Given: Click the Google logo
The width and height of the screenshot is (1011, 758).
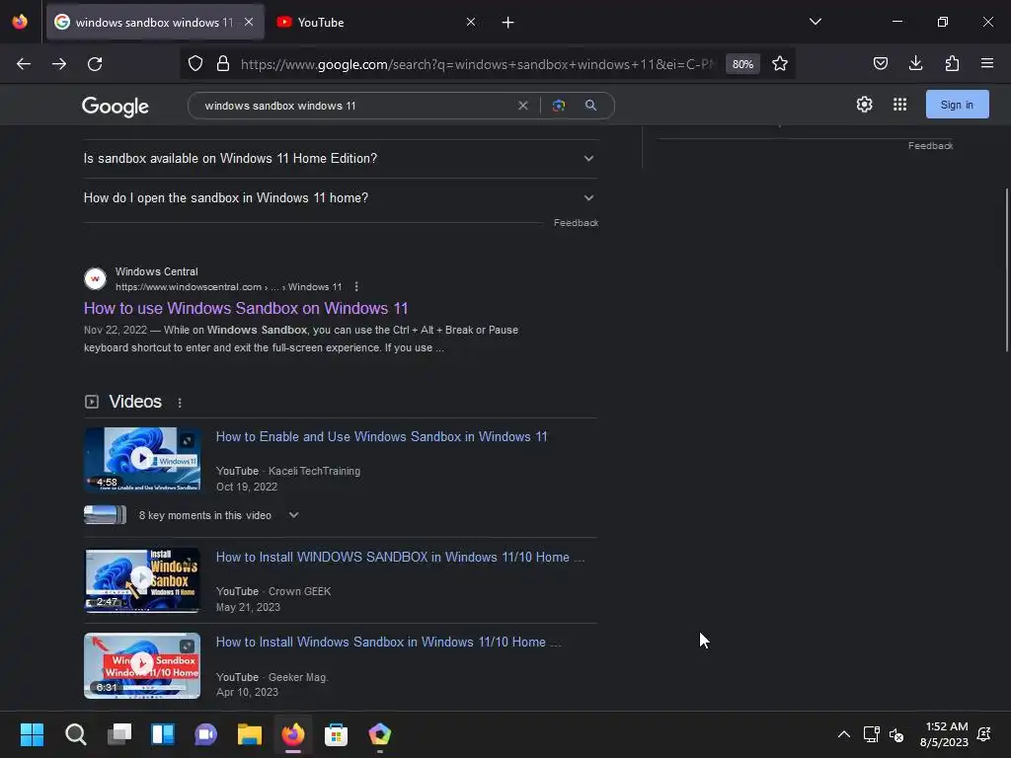Looking at the screenshot, I should 116,106.
